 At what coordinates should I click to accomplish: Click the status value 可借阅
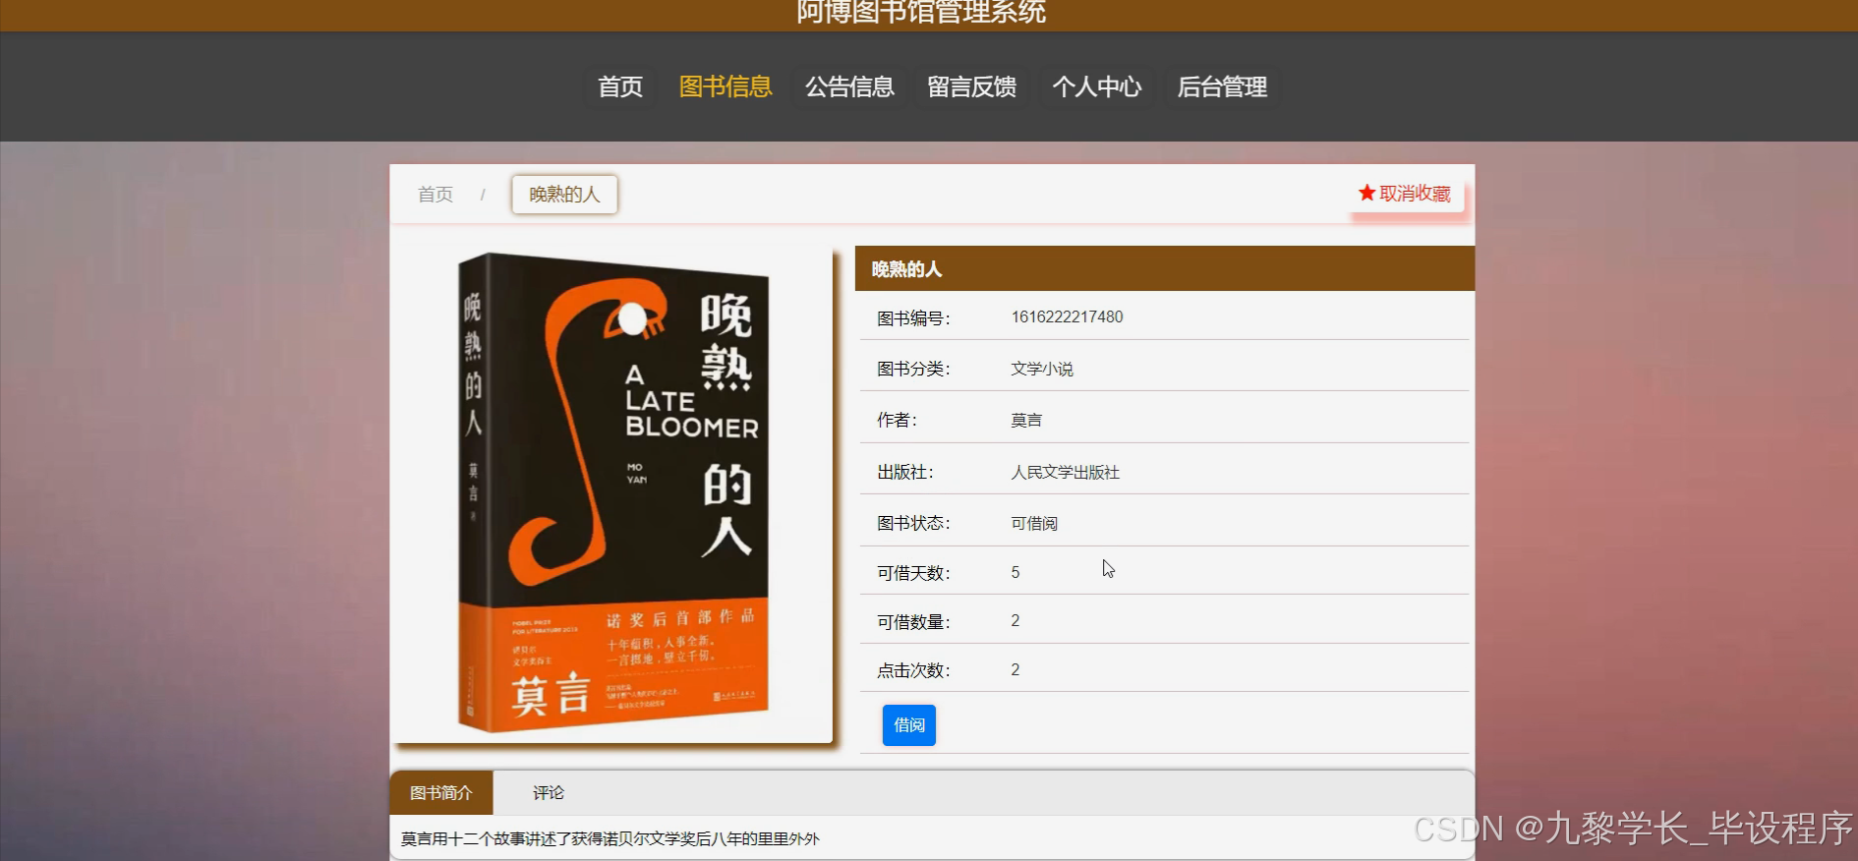click(x=1034, y=523)
